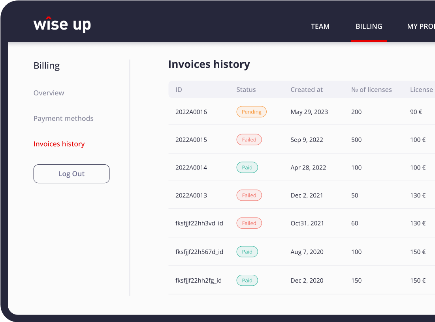
Task: Open invoice fksfjjf22hh3vd_id
Action: [198, 223]
